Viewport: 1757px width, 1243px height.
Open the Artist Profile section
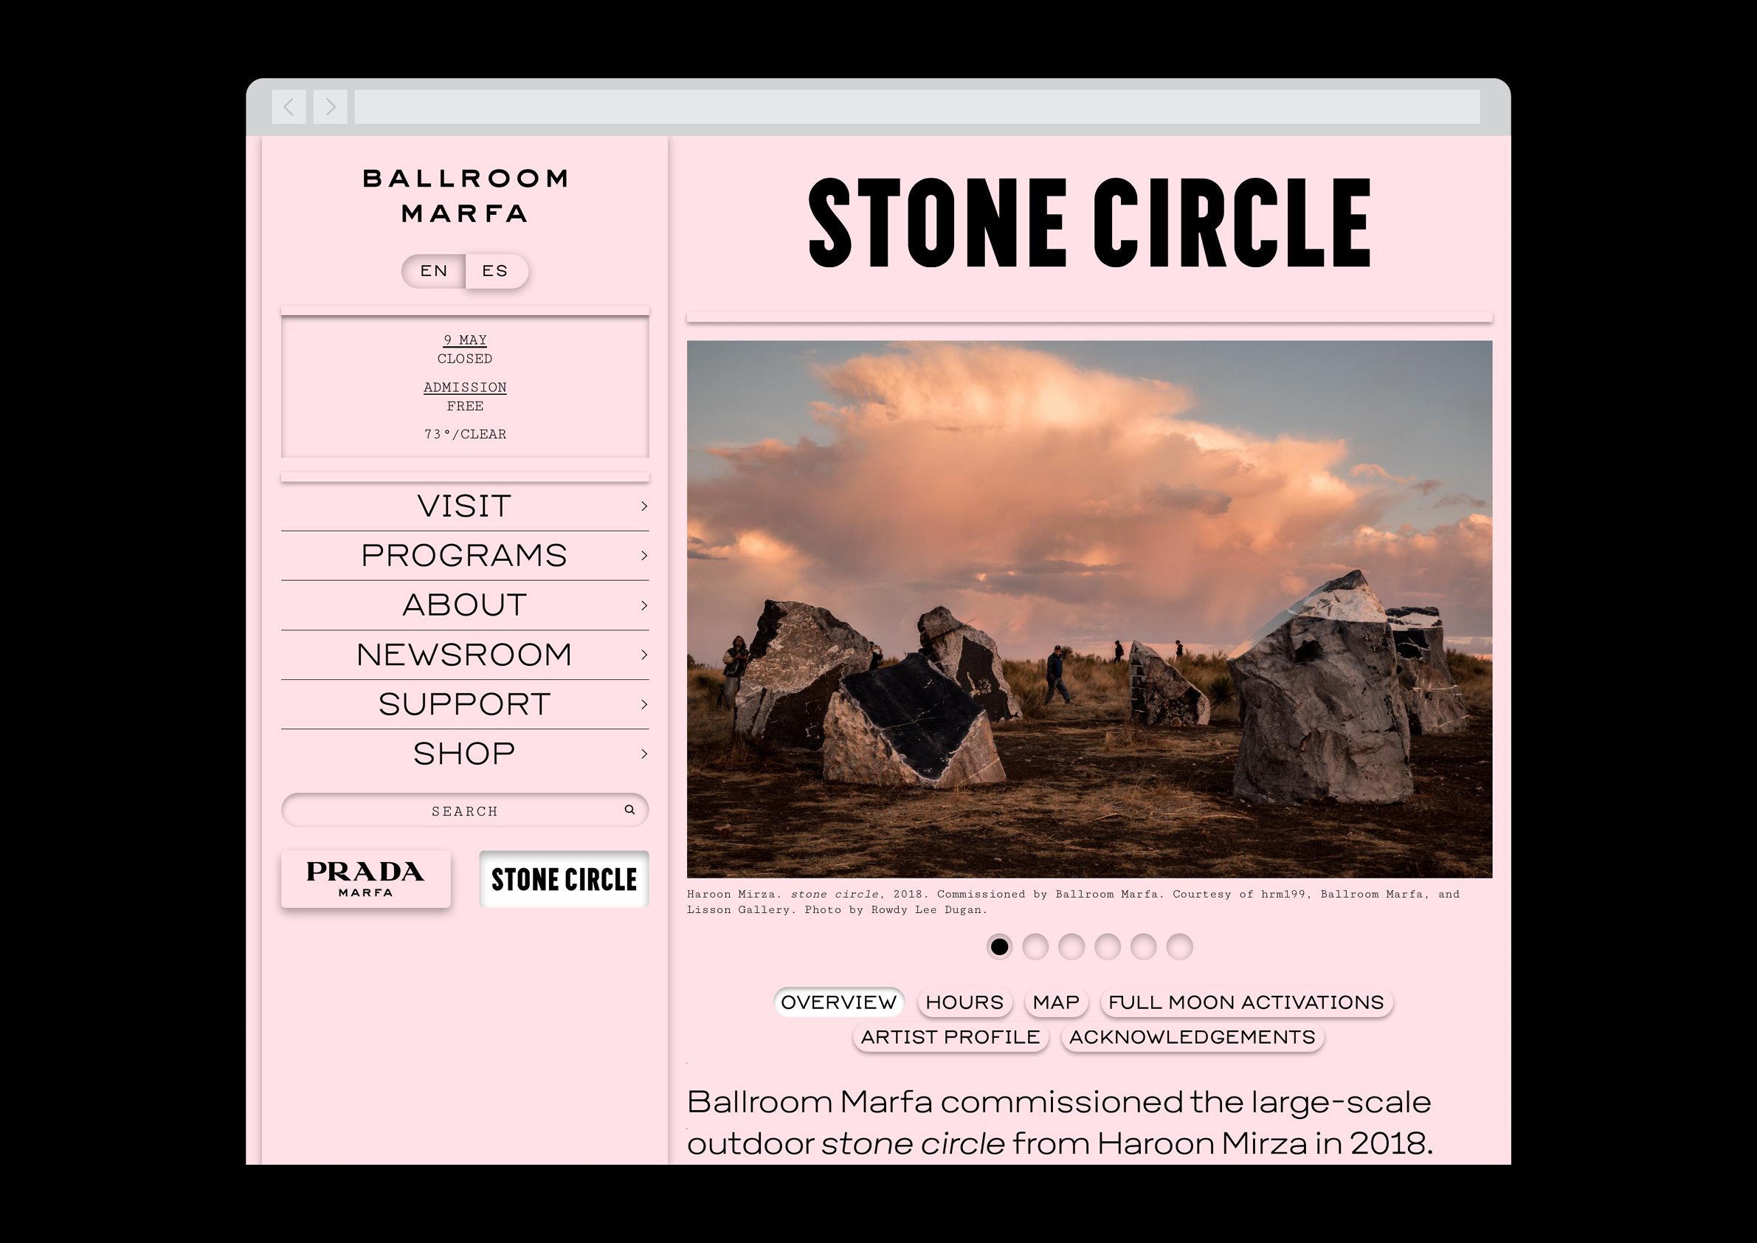pos(950,1037)
